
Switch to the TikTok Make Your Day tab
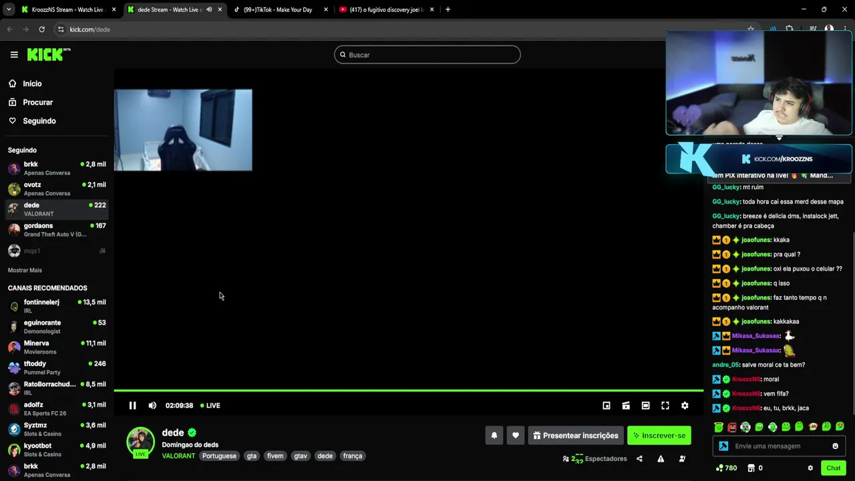(281, 9)
